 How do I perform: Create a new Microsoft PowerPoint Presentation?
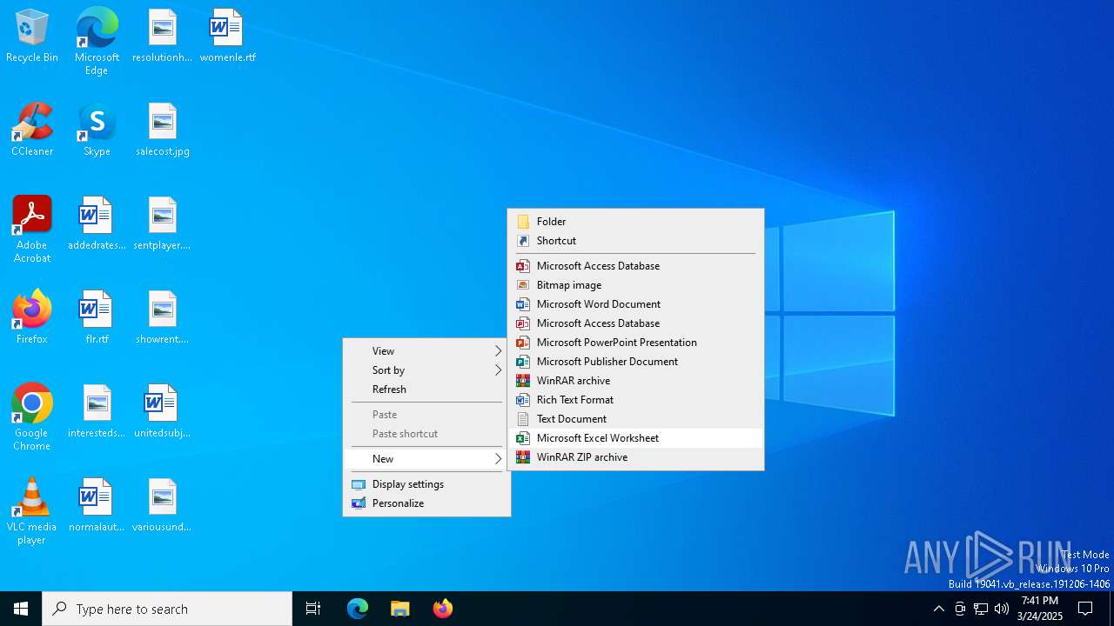pyautogui.click(x=635, y=343)
